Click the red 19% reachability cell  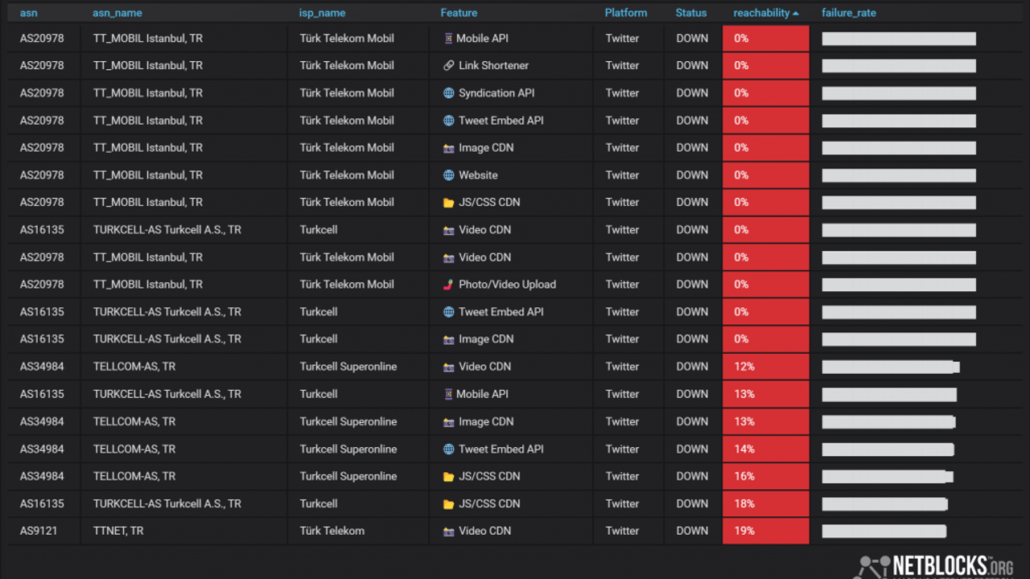(766, 531)
